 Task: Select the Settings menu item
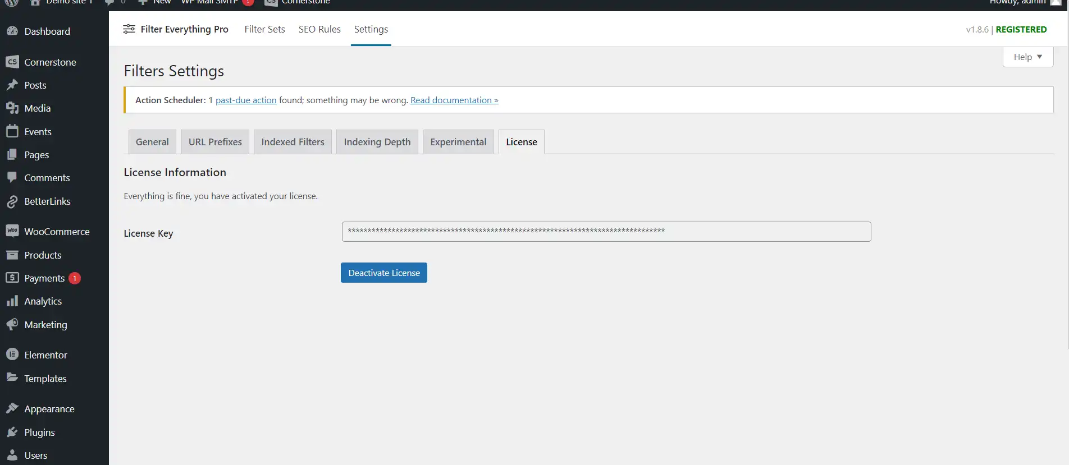(x=371, y=29)
